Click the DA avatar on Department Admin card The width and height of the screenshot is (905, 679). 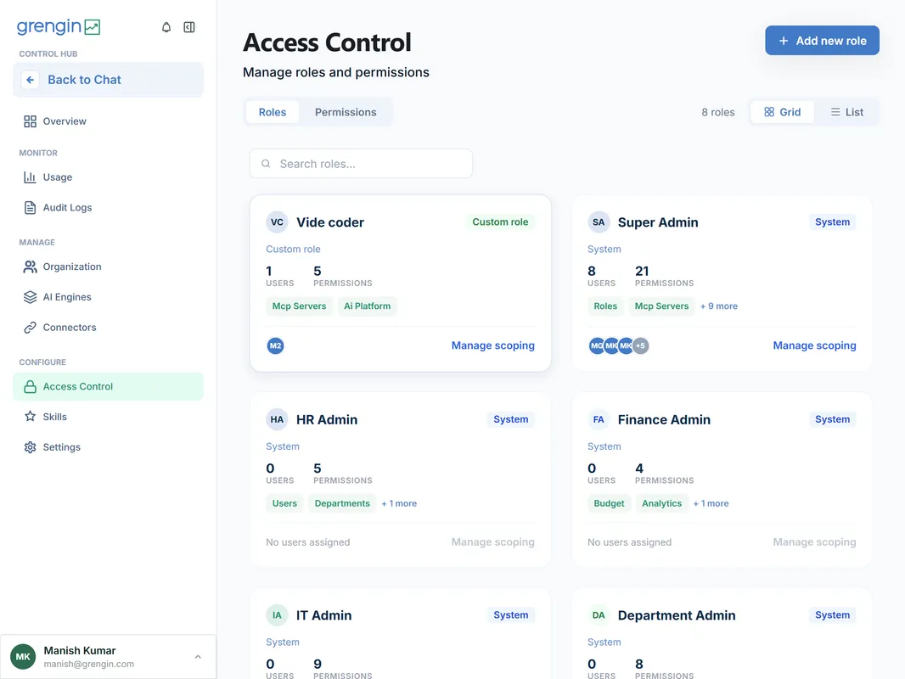(x=599, y=615)
